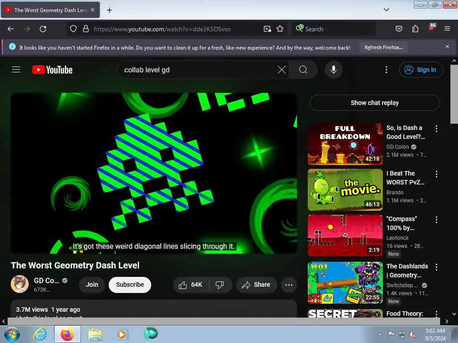Screen dimensions: 458x343
Task: Open Pocket save icon in toolbar
Action: [399, 29]
